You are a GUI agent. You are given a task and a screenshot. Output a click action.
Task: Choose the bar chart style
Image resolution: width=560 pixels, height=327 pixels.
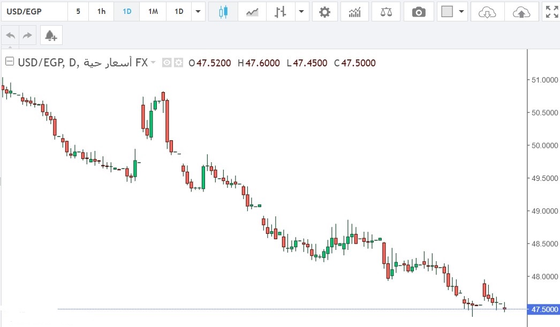[x=280, y=11]
